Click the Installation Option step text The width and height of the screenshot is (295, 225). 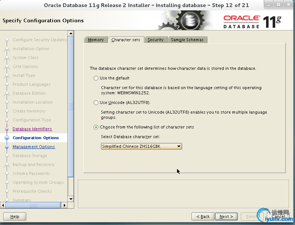click(x=31, y=49)
